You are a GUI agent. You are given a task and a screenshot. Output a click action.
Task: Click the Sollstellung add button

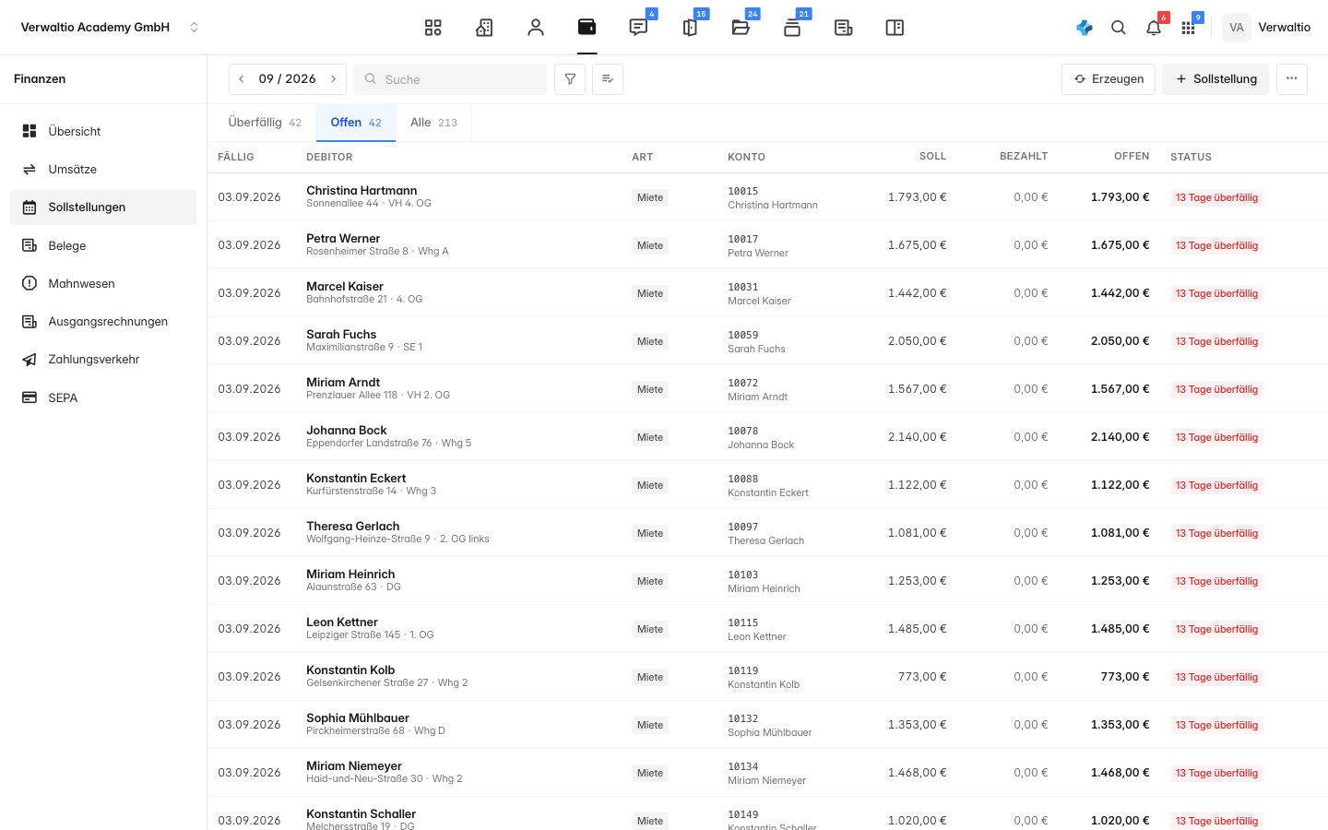point(1215,79)
